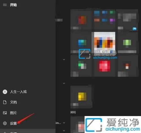Open the 人生一入戏 user account

point(15,92)
